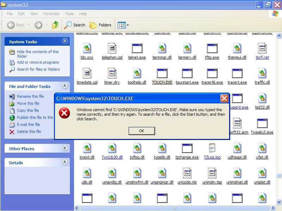This screenshot has width=282, height=211.
Task: Select the twext.dll icon
Action: [x=87, y=148]
